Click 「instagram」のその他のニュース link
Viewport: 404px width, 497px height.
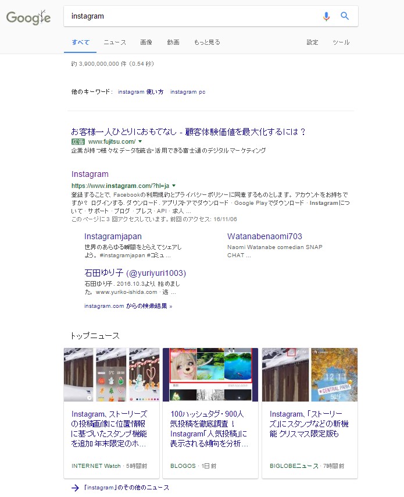[127, 488]
